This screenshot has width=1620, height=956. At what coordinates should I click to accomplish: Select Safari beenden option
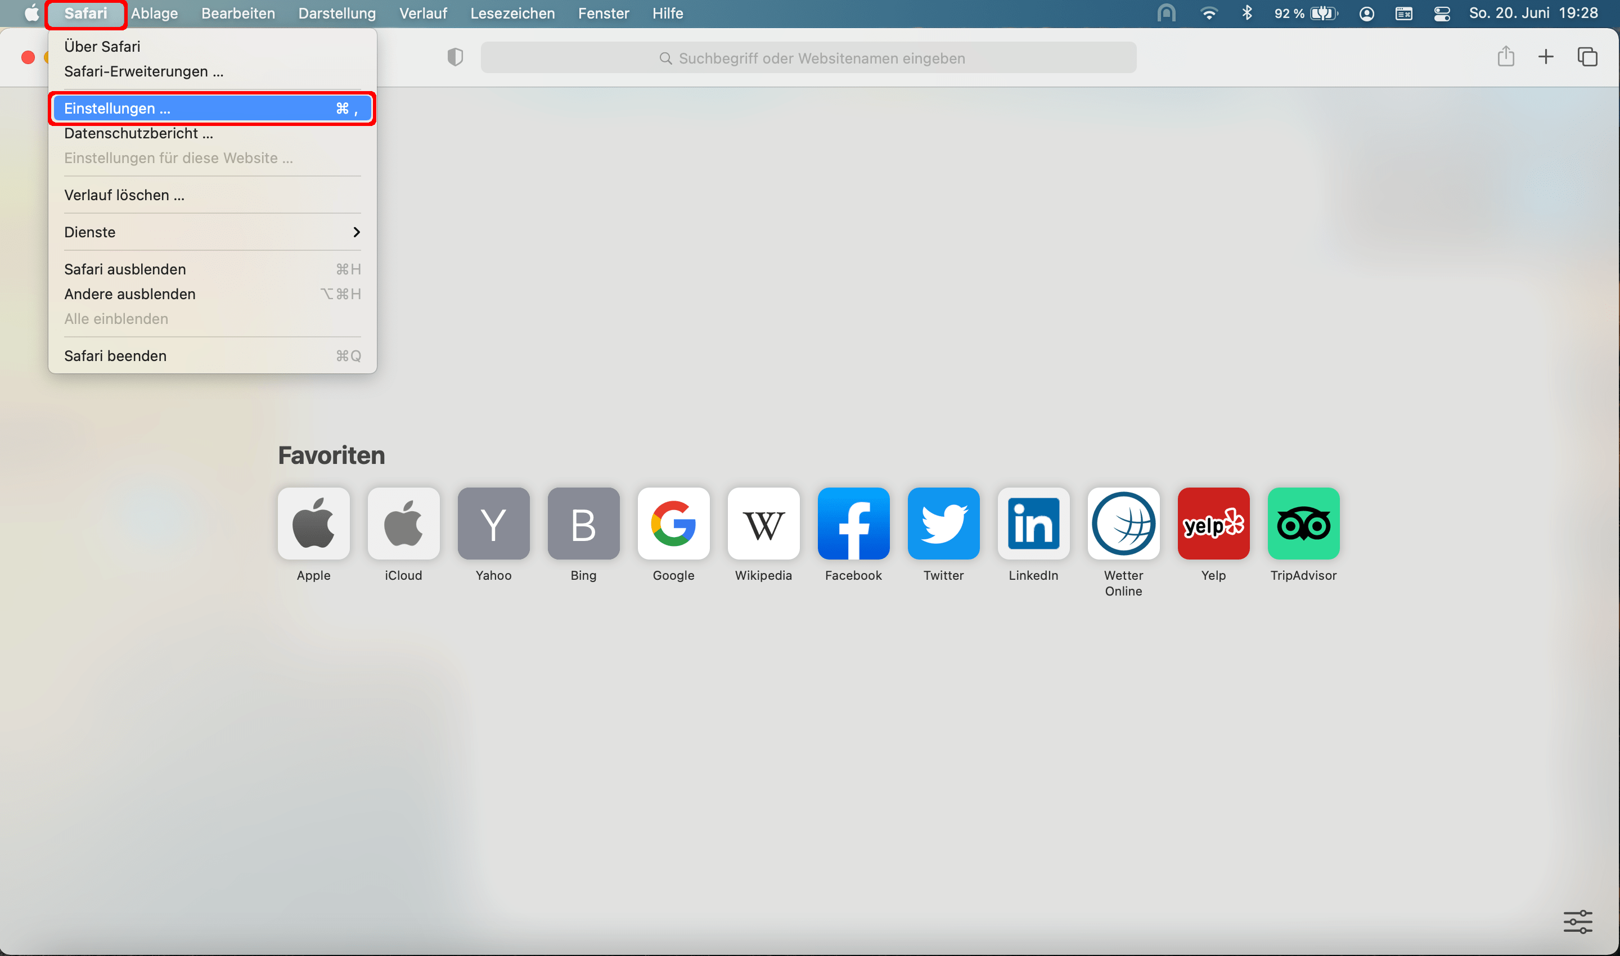(115, 356)
